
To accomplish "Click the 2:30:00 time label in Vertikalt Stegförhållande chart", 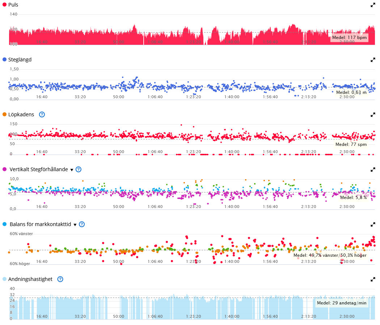I will point(347,207).
